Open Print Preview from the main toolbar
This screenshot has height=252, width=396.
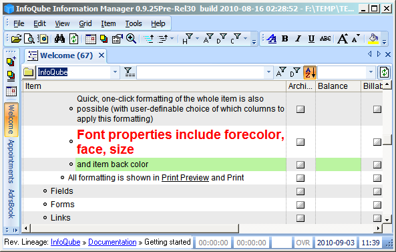(29, 39)
